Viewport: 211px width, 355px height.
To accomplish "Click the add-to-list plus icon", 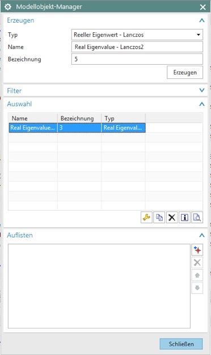I will point(197,250).
